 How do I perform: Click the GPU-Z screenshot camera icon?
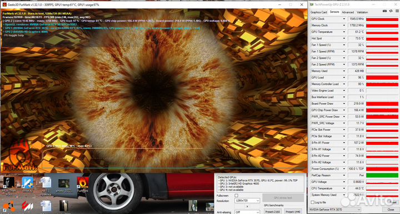[x=384, y=11]
